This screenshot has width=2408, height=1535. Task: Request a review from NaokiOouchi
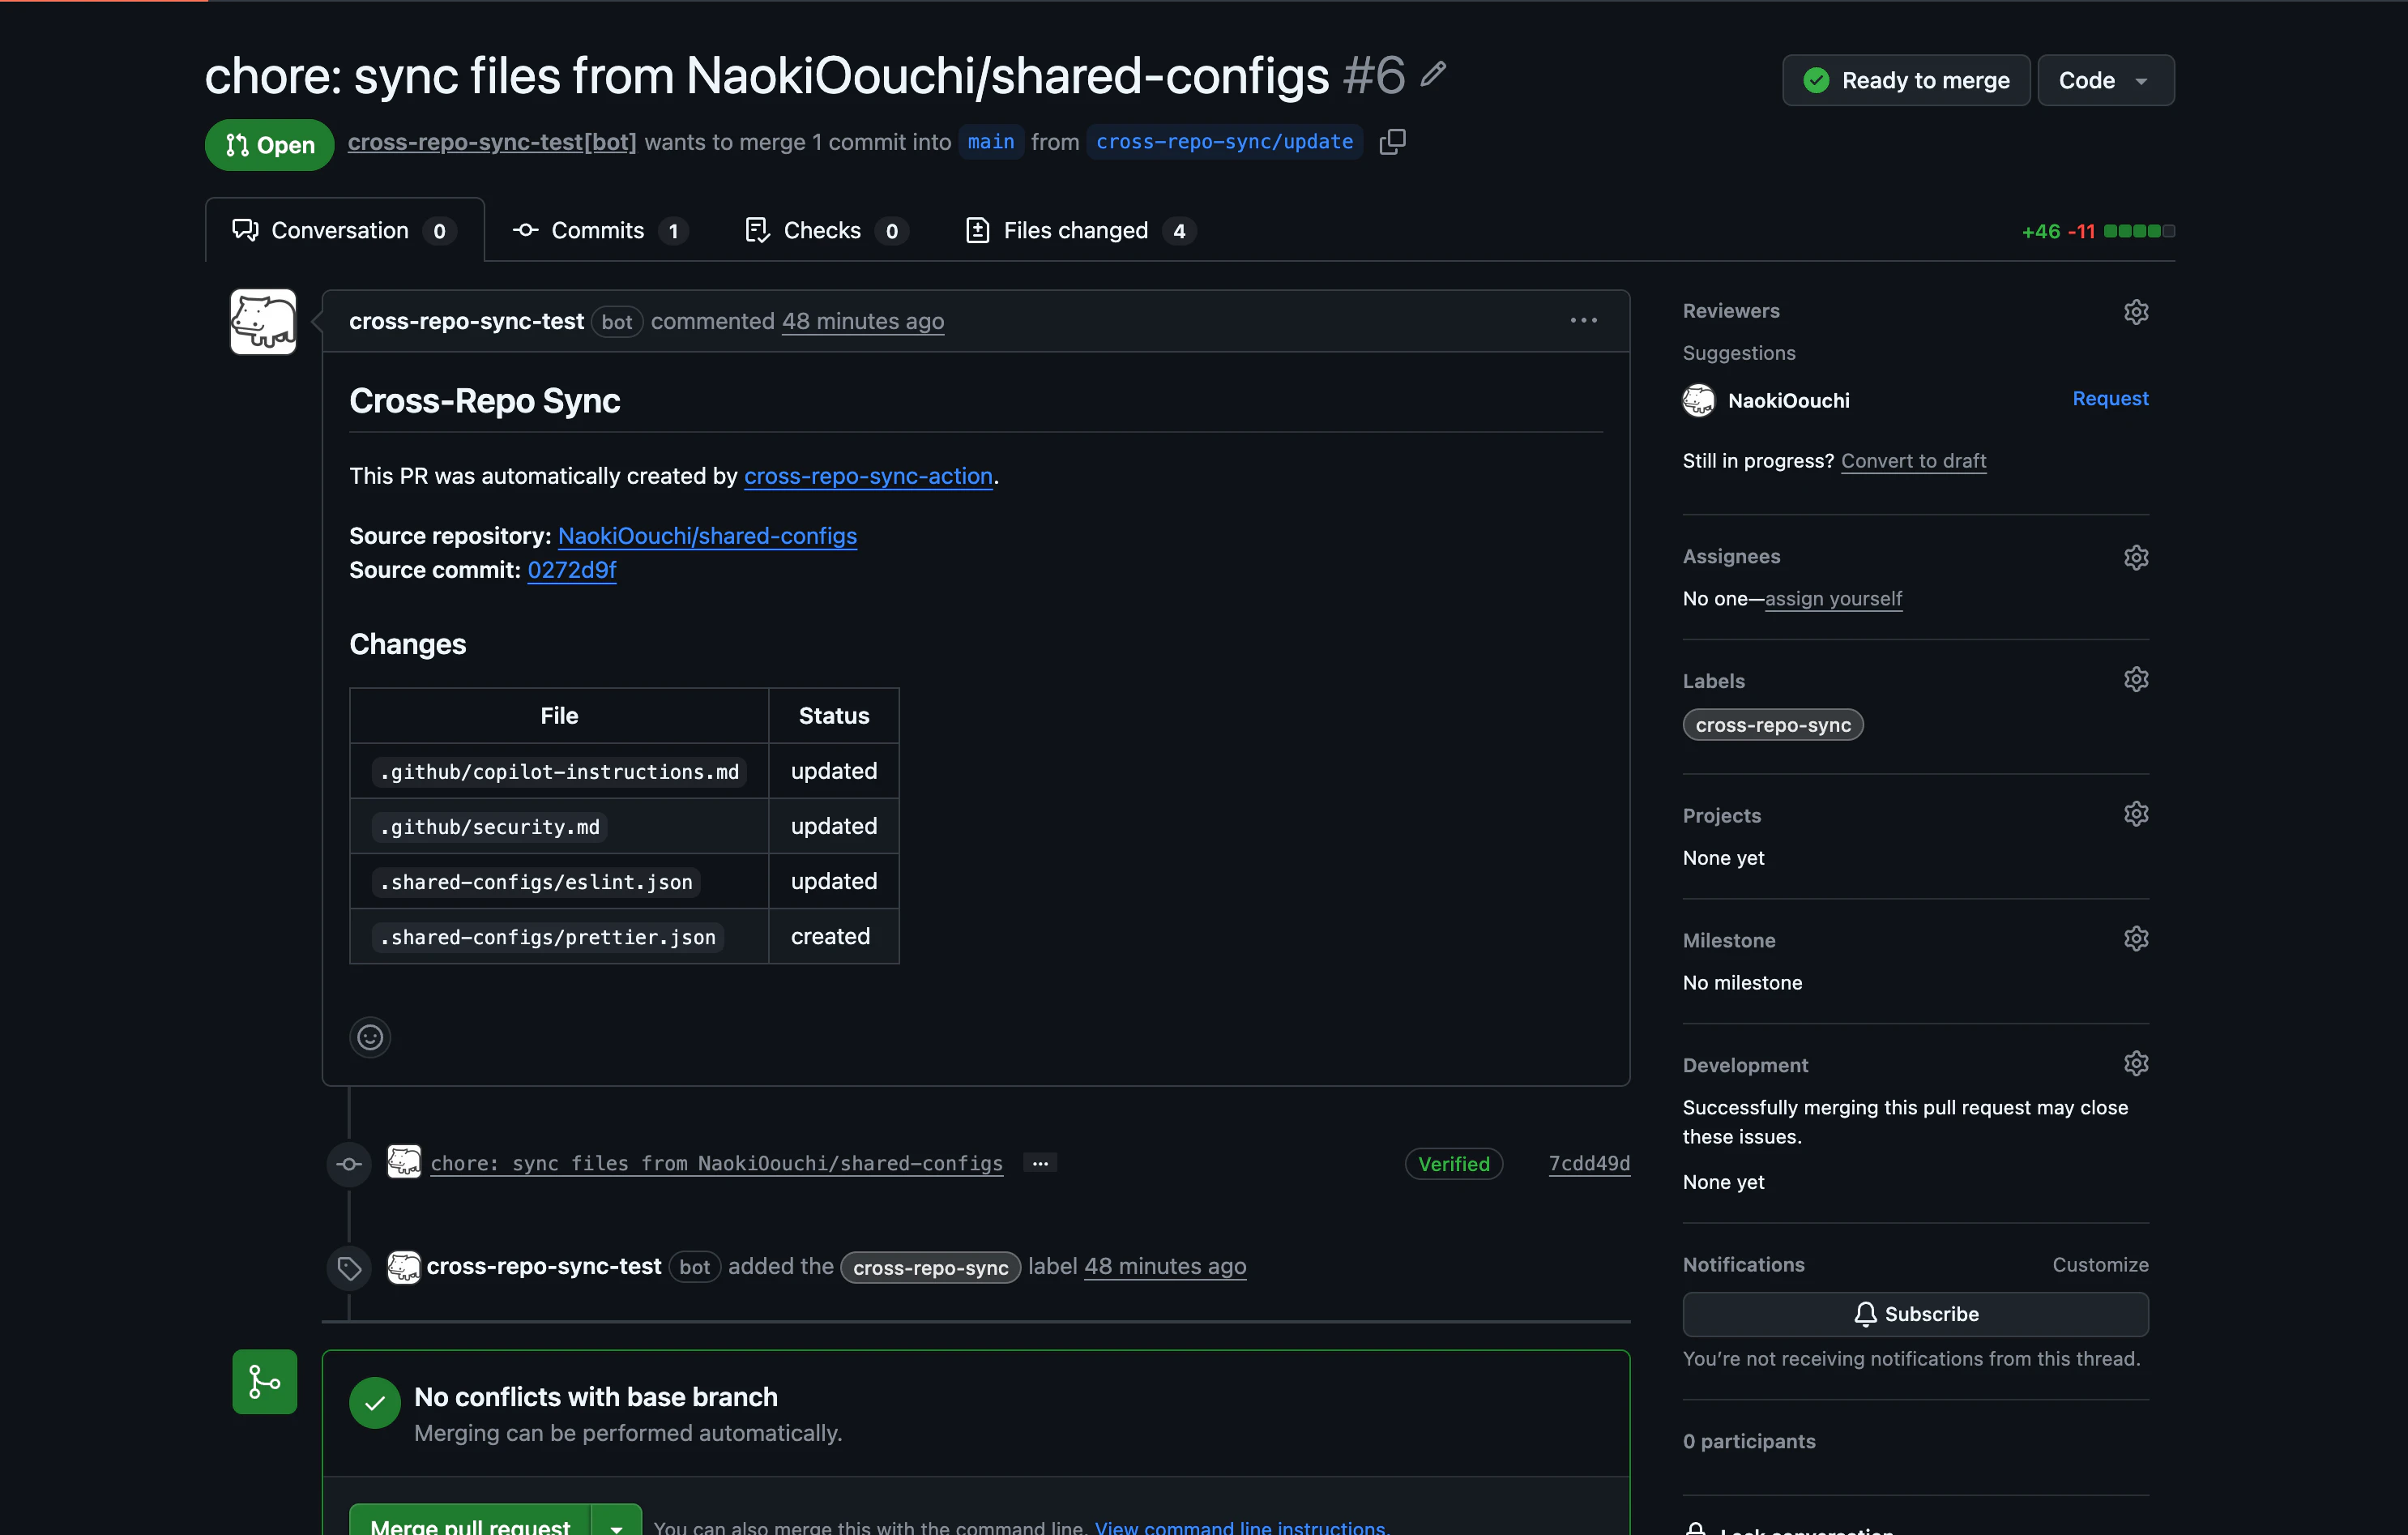pos(2110,398)
